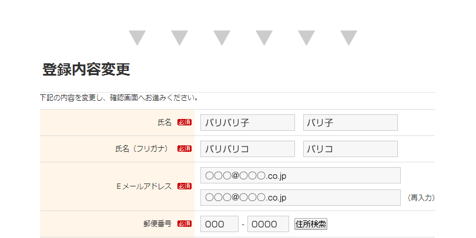Viewport: 476px width, 238px height.
Task: Click the leftmost gray down-arrow triangle
Action: coord(137,38)
